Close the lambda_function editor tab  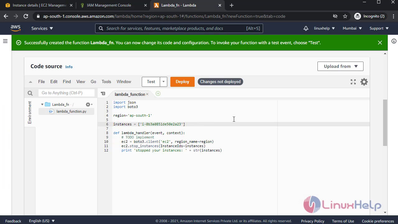pos(147,94)
